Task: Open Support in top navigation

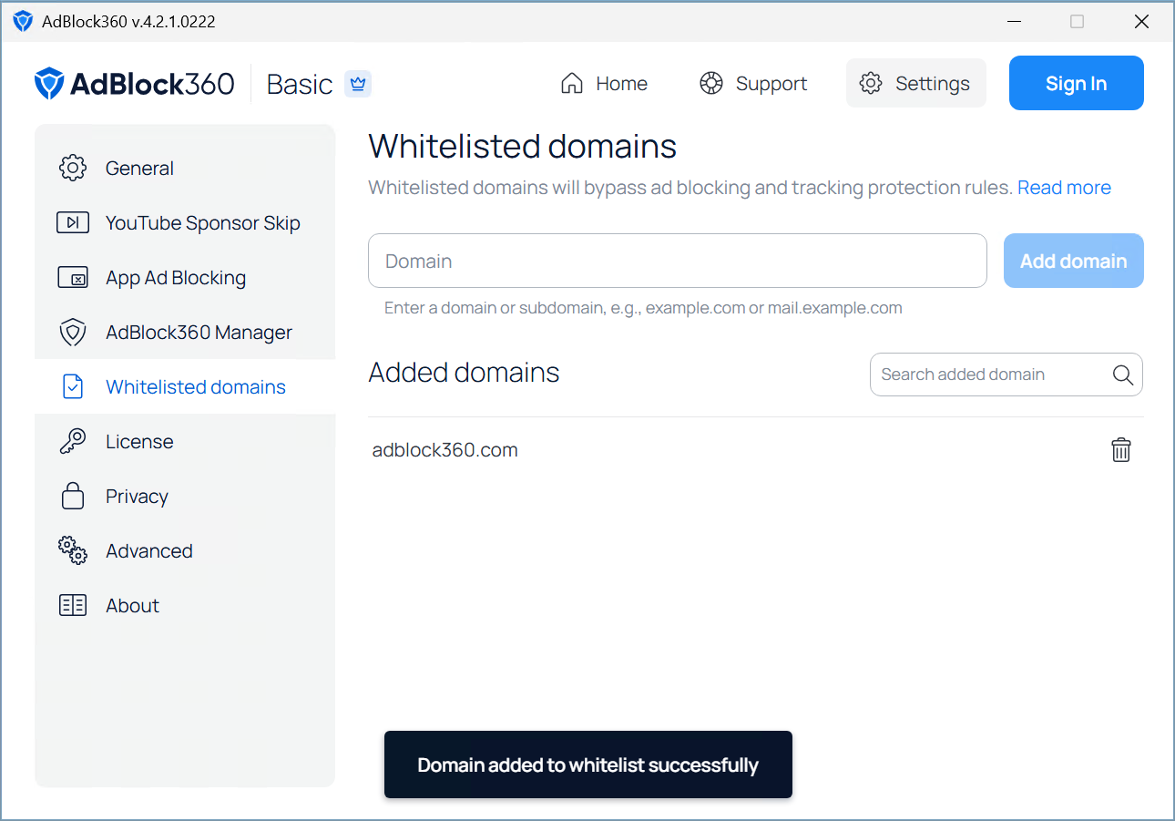Action: [753, 83]
